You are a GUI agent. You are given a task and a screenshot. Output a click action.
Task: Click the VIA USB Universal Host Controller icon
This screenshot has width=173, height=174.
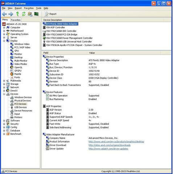[44, 42]
